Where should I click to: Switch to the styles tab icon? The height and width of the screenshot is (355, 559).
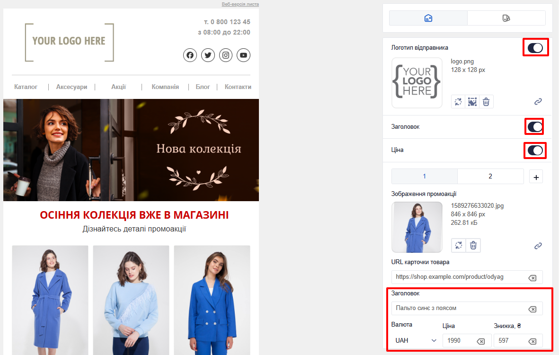coord(506,18)
